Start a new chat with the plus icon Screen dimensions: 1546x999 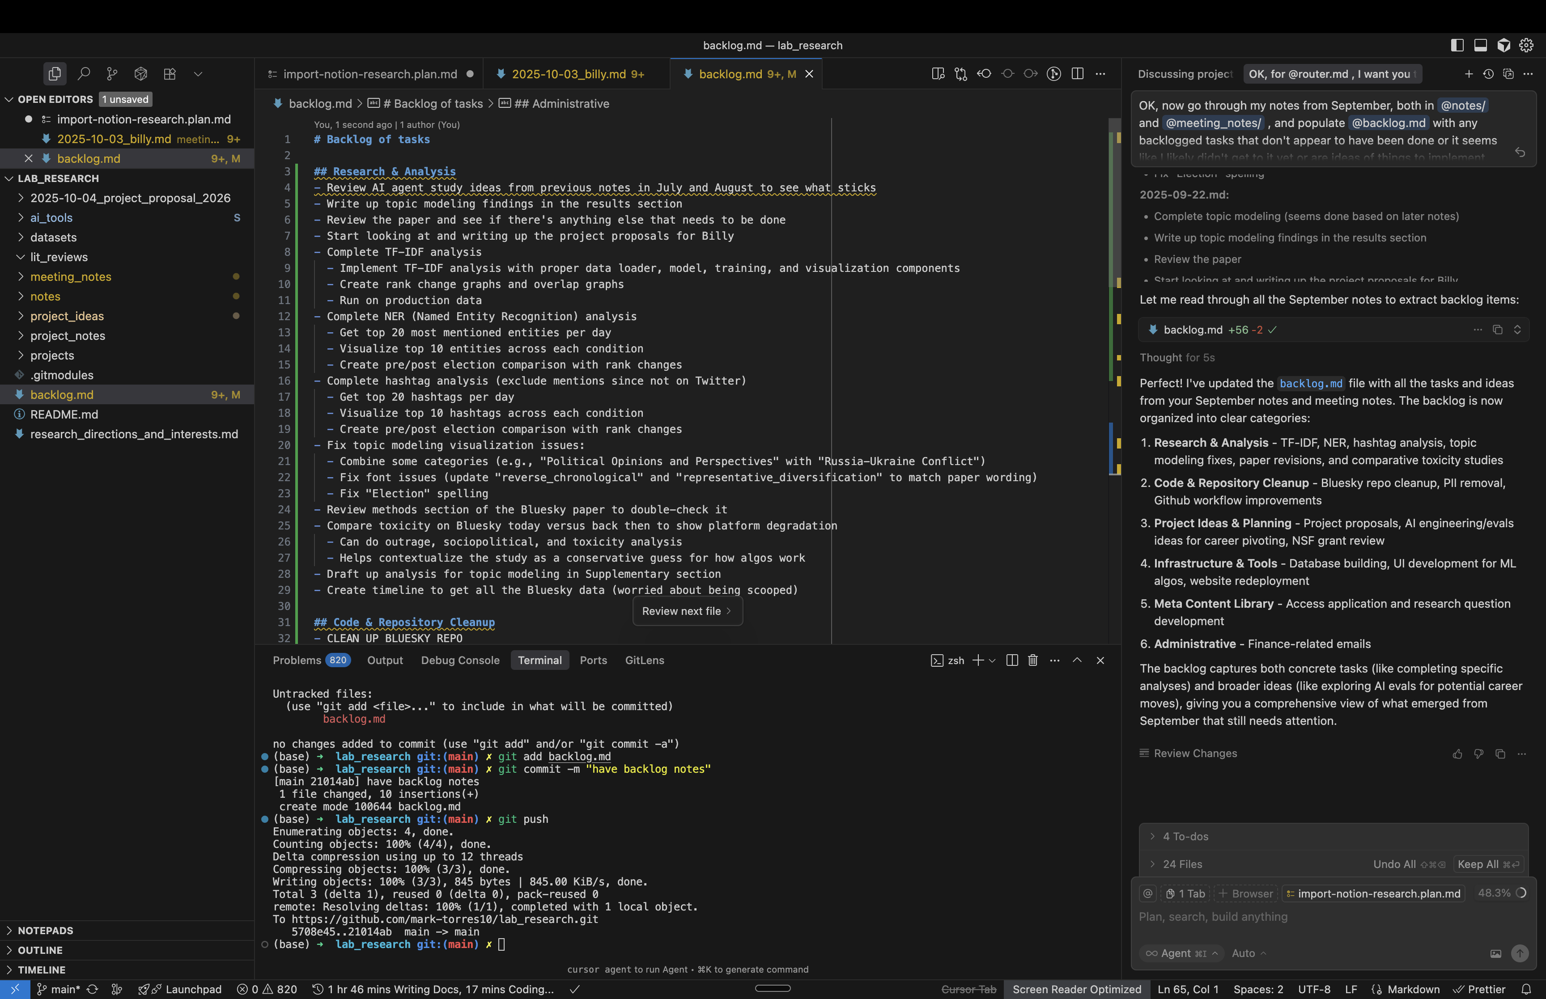pyautogui.click(x=1469, y=74)
